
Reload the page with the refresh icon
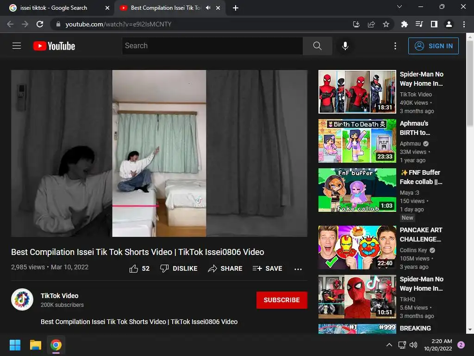pos(40,24)
